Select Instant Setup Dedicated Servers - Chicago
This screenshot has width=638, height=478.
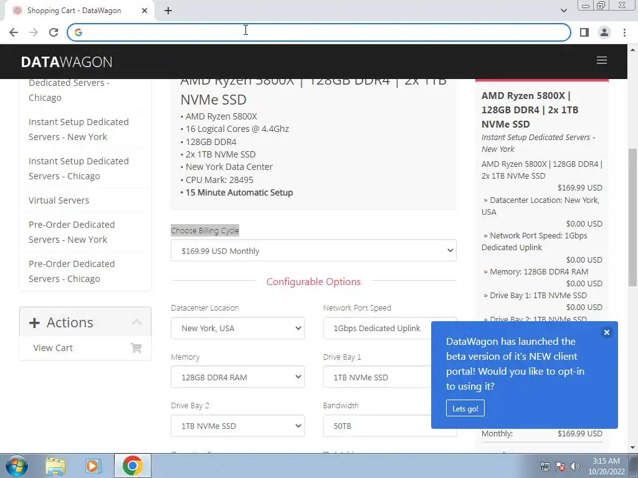click(x=79, y=169)
